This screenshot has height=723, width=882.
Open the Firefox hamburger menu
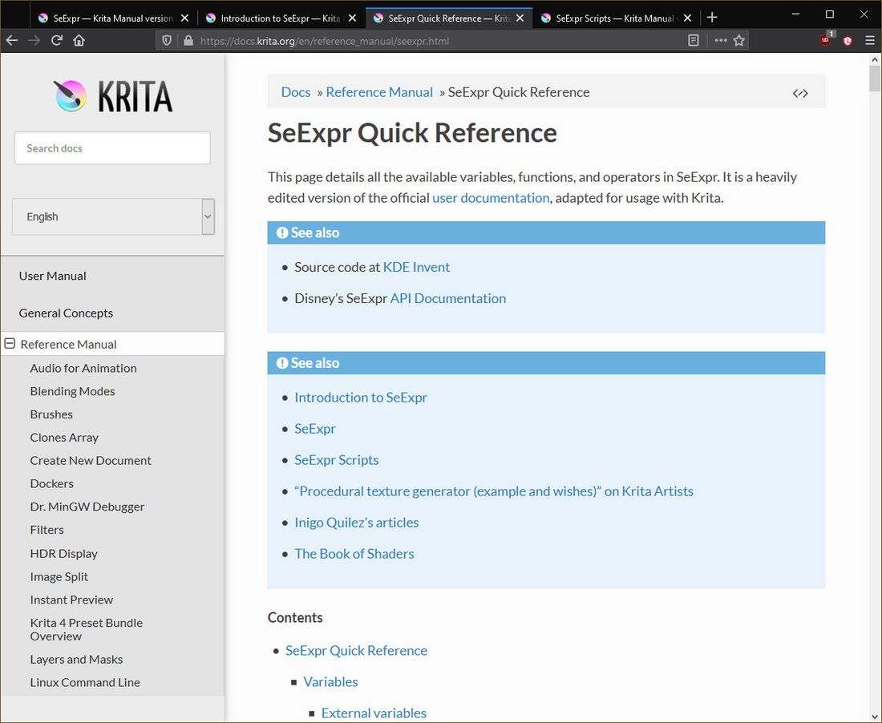pos(870,40)
